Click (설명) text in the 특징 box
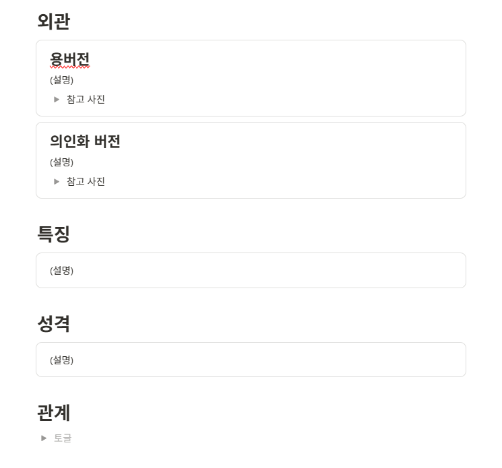The image size is (502, 468). (61, 271)
